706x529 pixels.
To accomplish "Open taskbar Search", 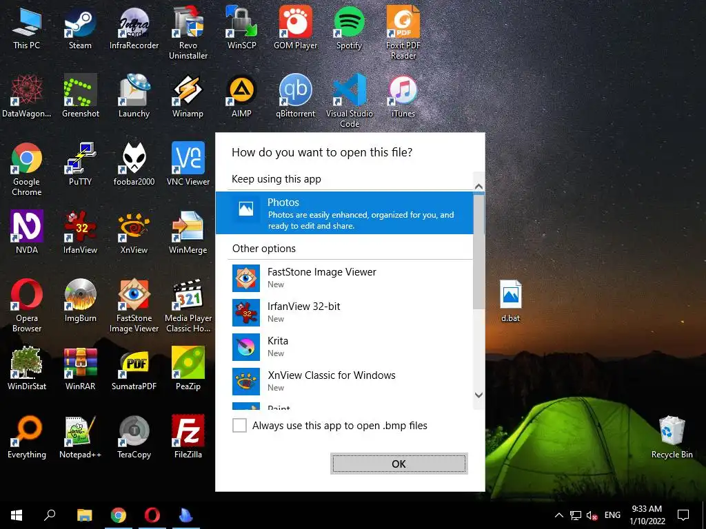I will (x=50, y=515).
